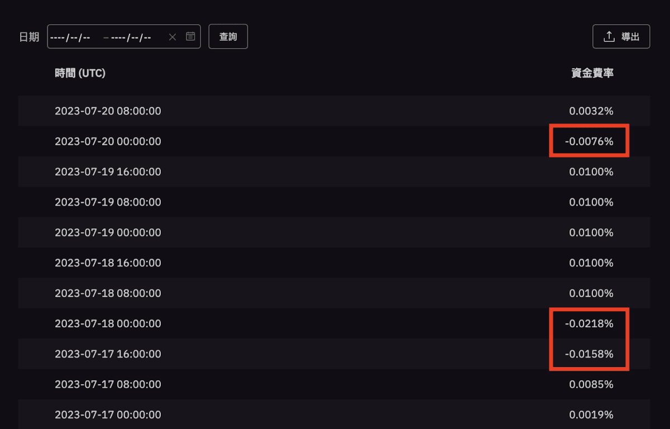Click the 導出 export button
Viewport: 670px width, 429px height.
621,36
